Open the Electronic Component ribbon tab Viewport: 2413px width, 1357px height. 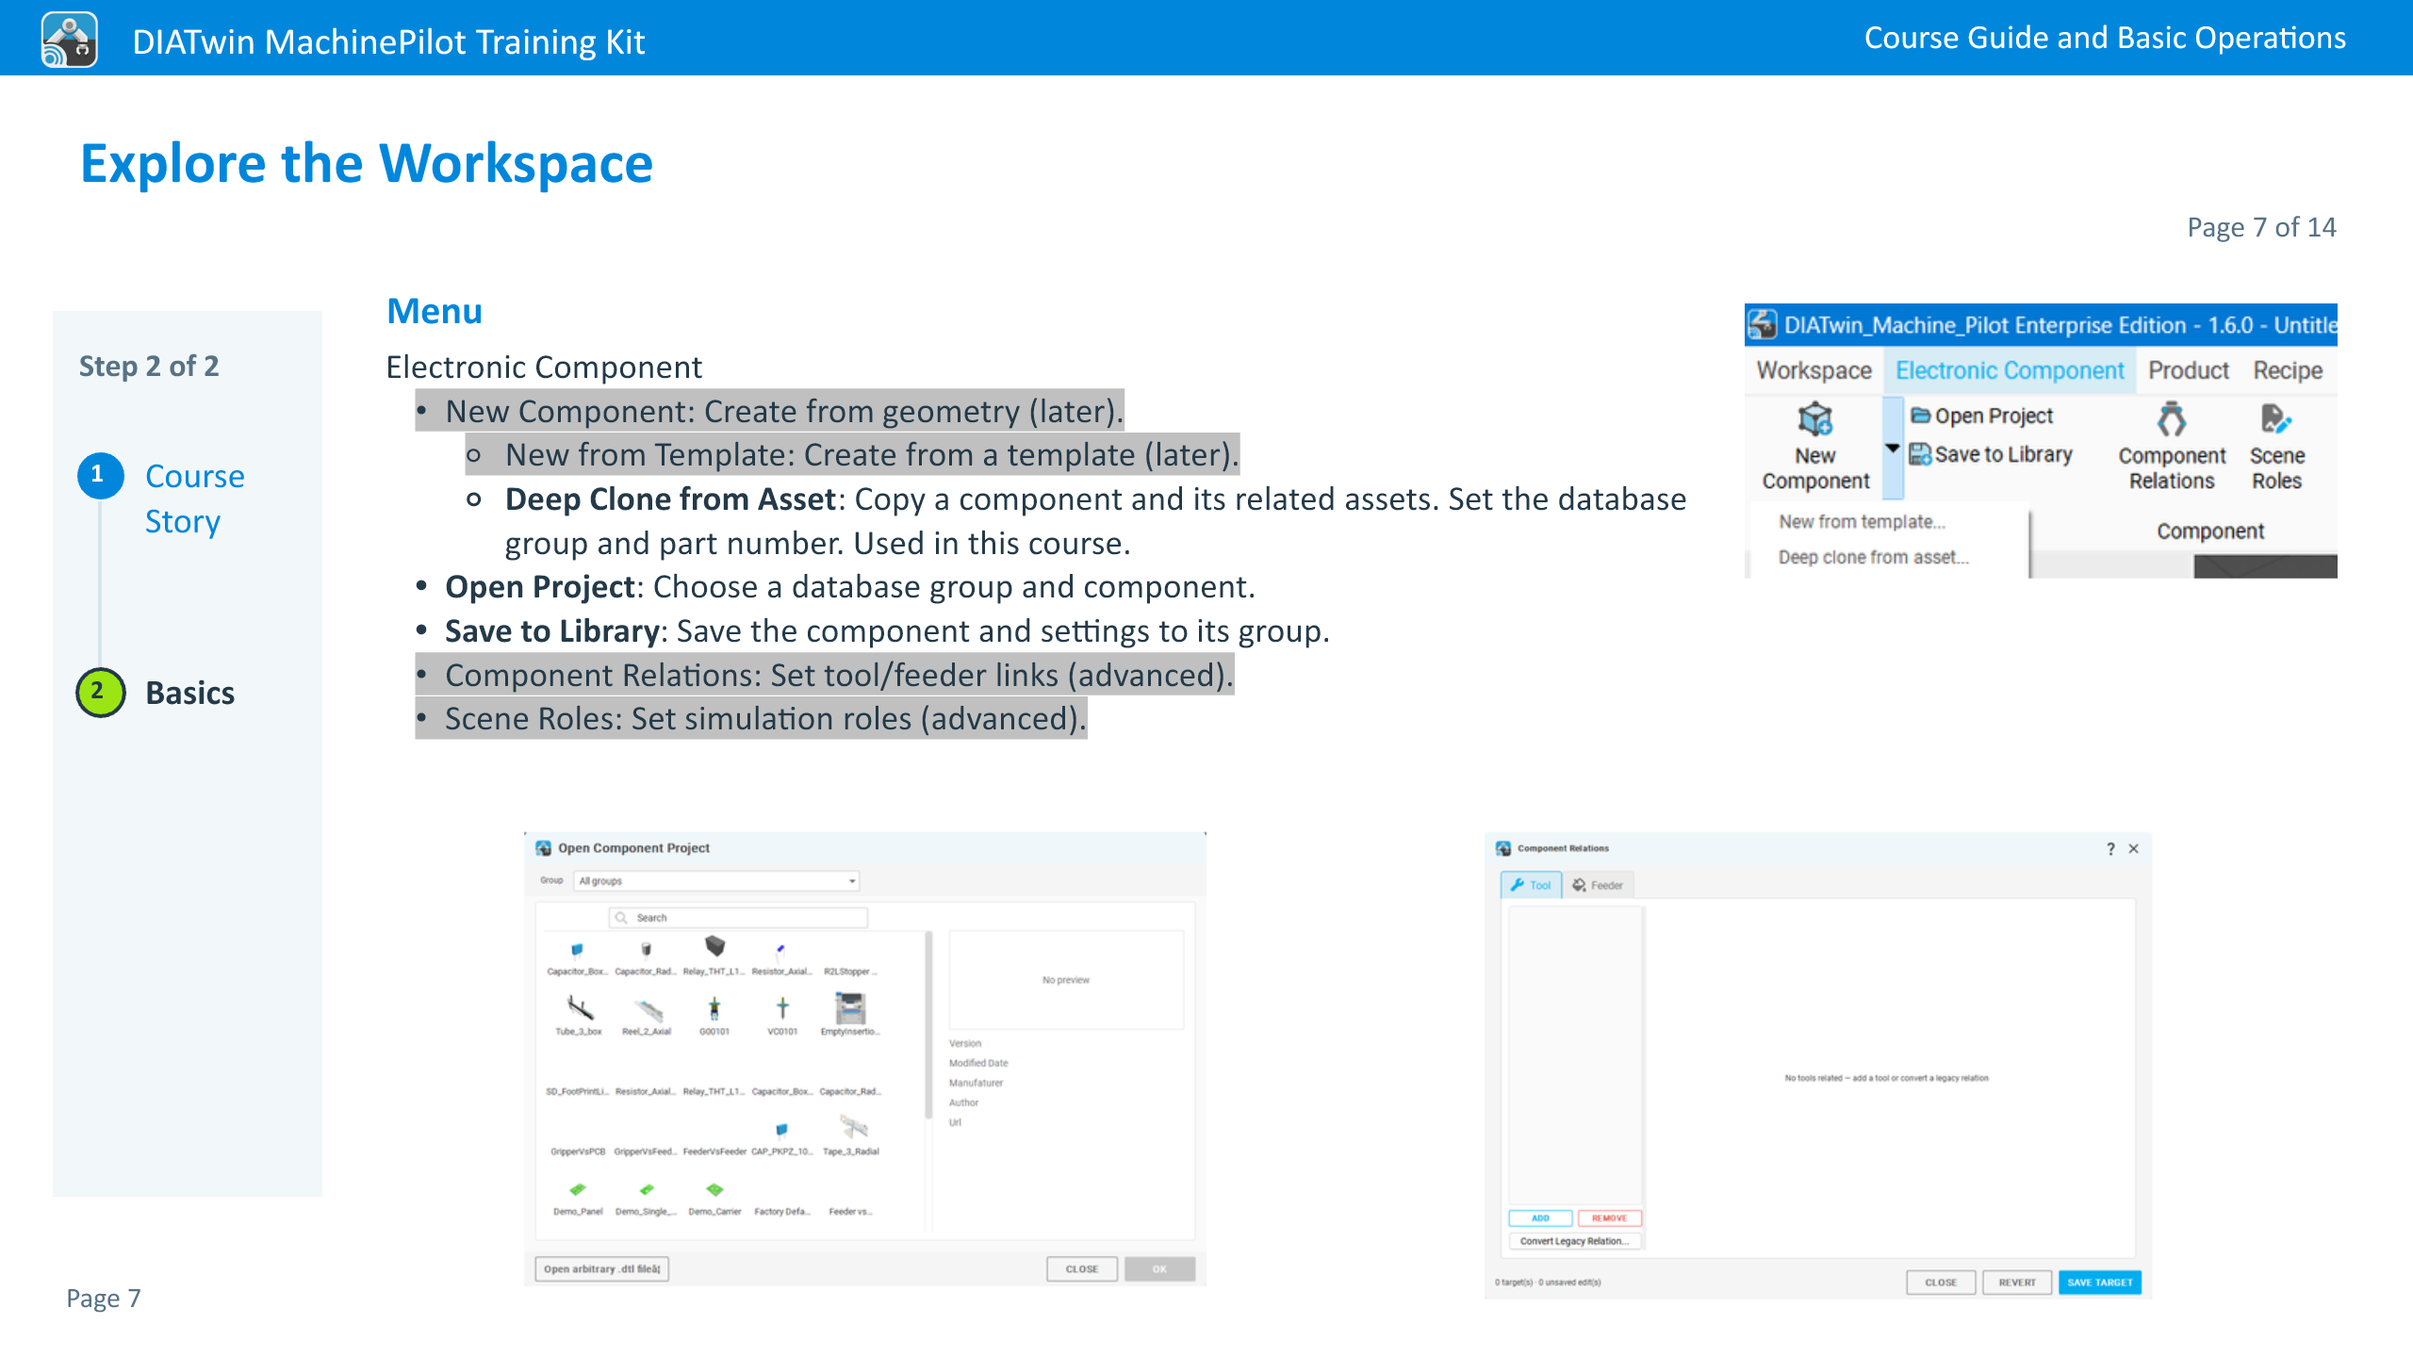(2010, 370)
